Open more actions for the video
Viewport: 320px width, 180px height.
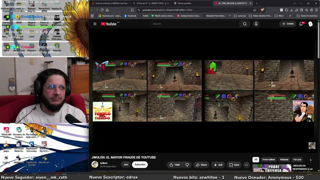[x=246, y=165]
